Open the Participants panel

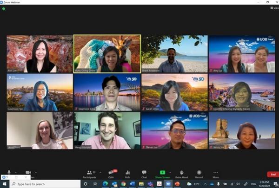click(89, 175)
